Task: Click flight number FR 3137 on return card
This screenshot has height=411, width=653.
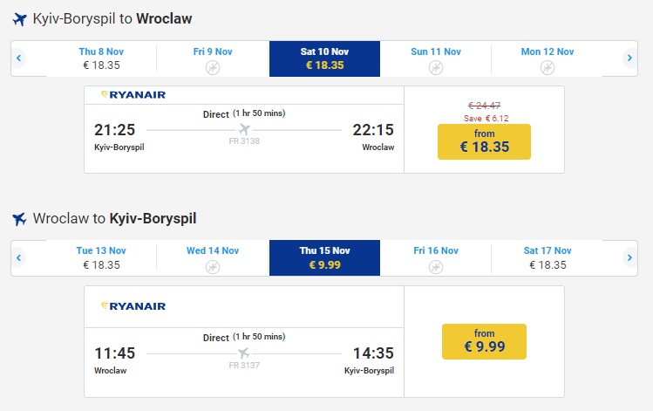Action: pyautogui.click(x=244, y=366)
